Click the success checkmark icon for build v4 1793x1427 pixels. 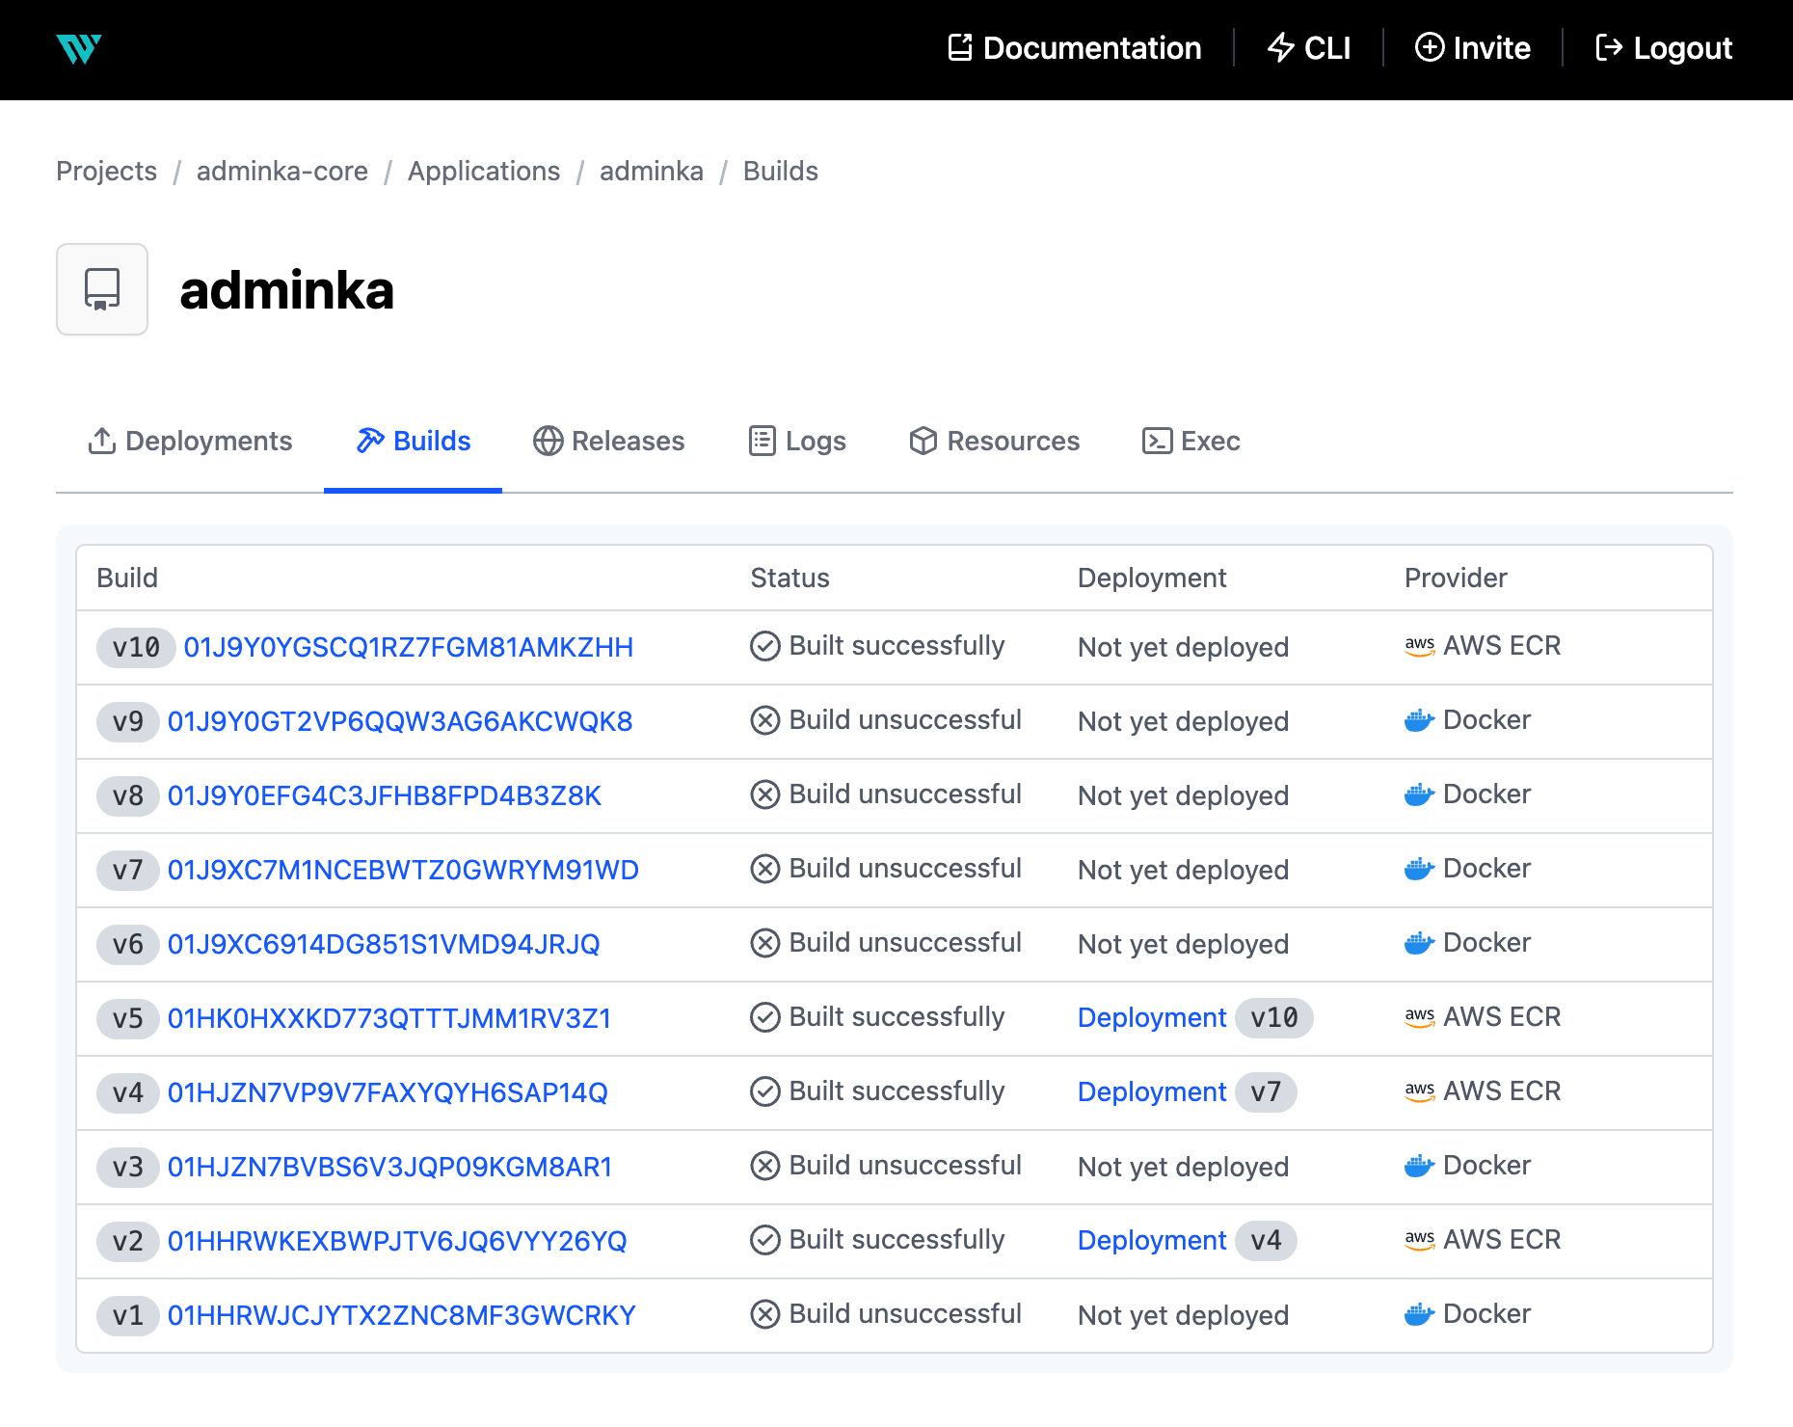[x=764, y=1091]
